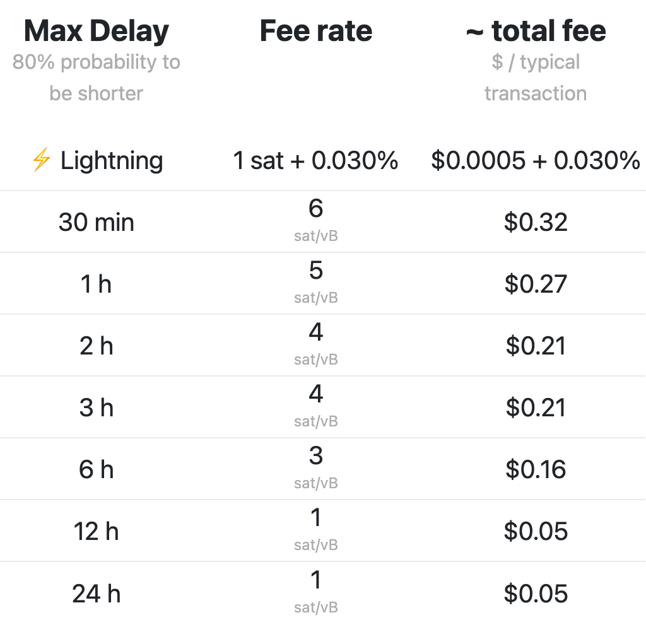Select the 2 h delay row

coord(97,346)
